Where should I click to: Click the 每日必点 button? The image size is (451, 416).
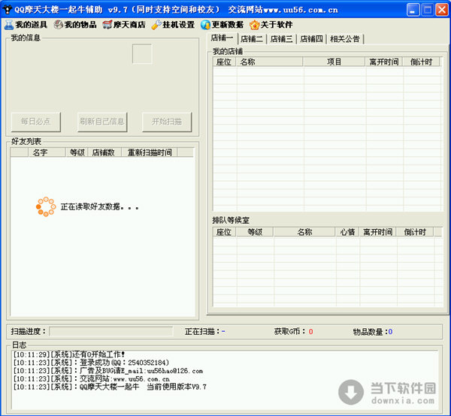35,122
